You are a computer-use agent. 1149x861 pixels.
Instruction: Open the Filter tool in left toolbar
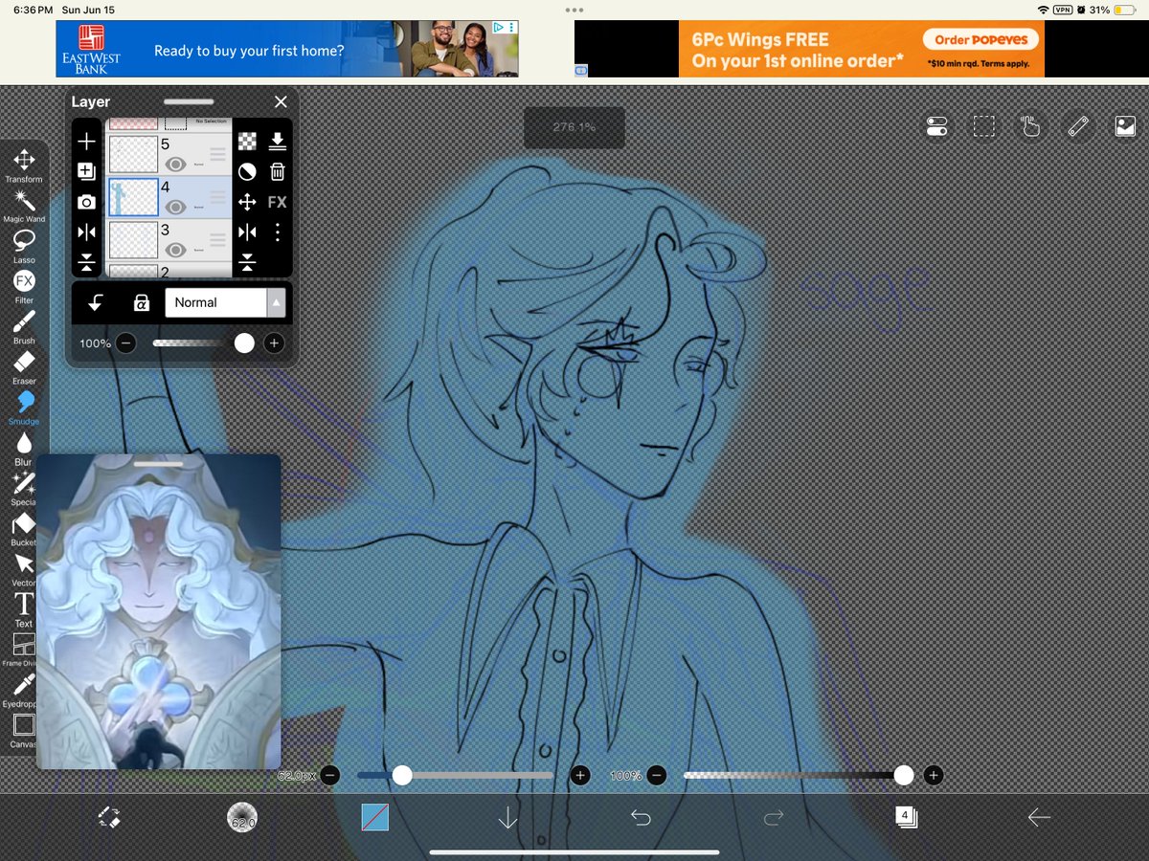coord(24,286)
